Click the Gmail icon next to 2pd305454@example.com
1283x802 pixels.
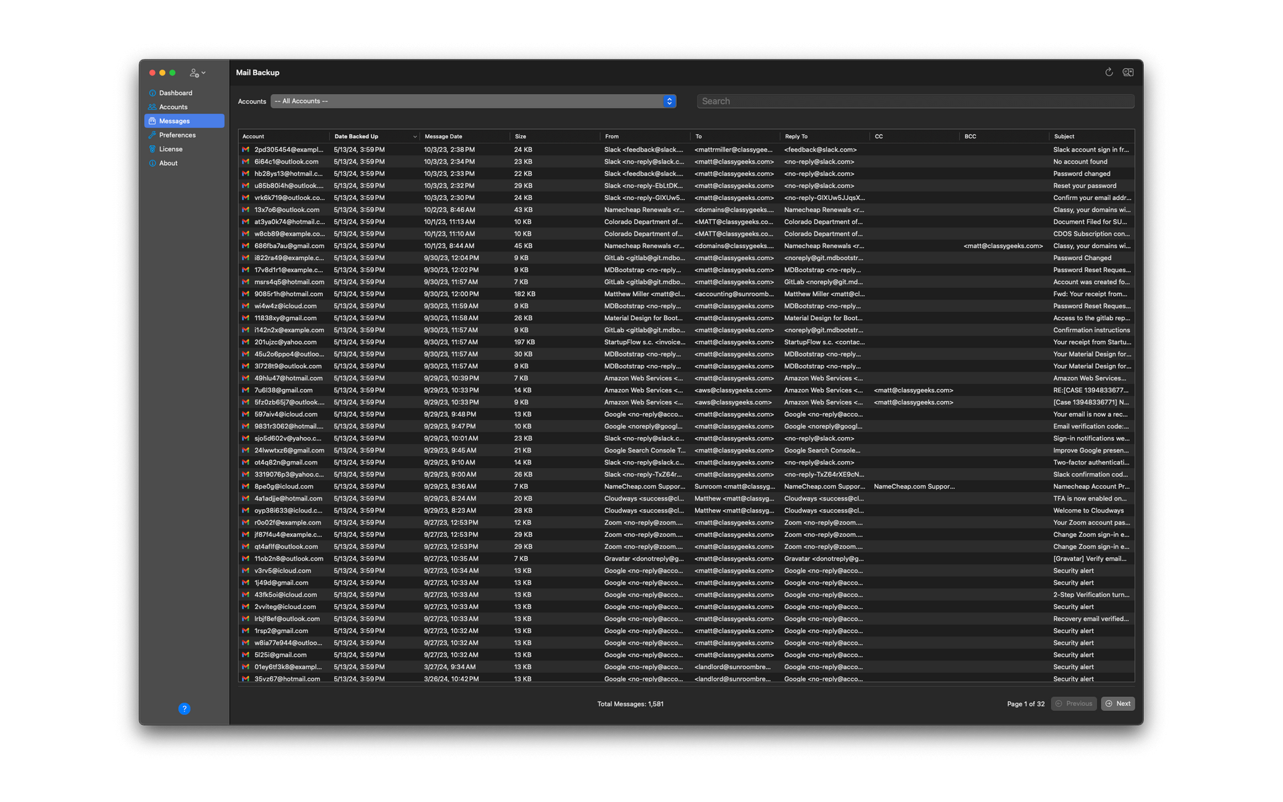point(245,149)
